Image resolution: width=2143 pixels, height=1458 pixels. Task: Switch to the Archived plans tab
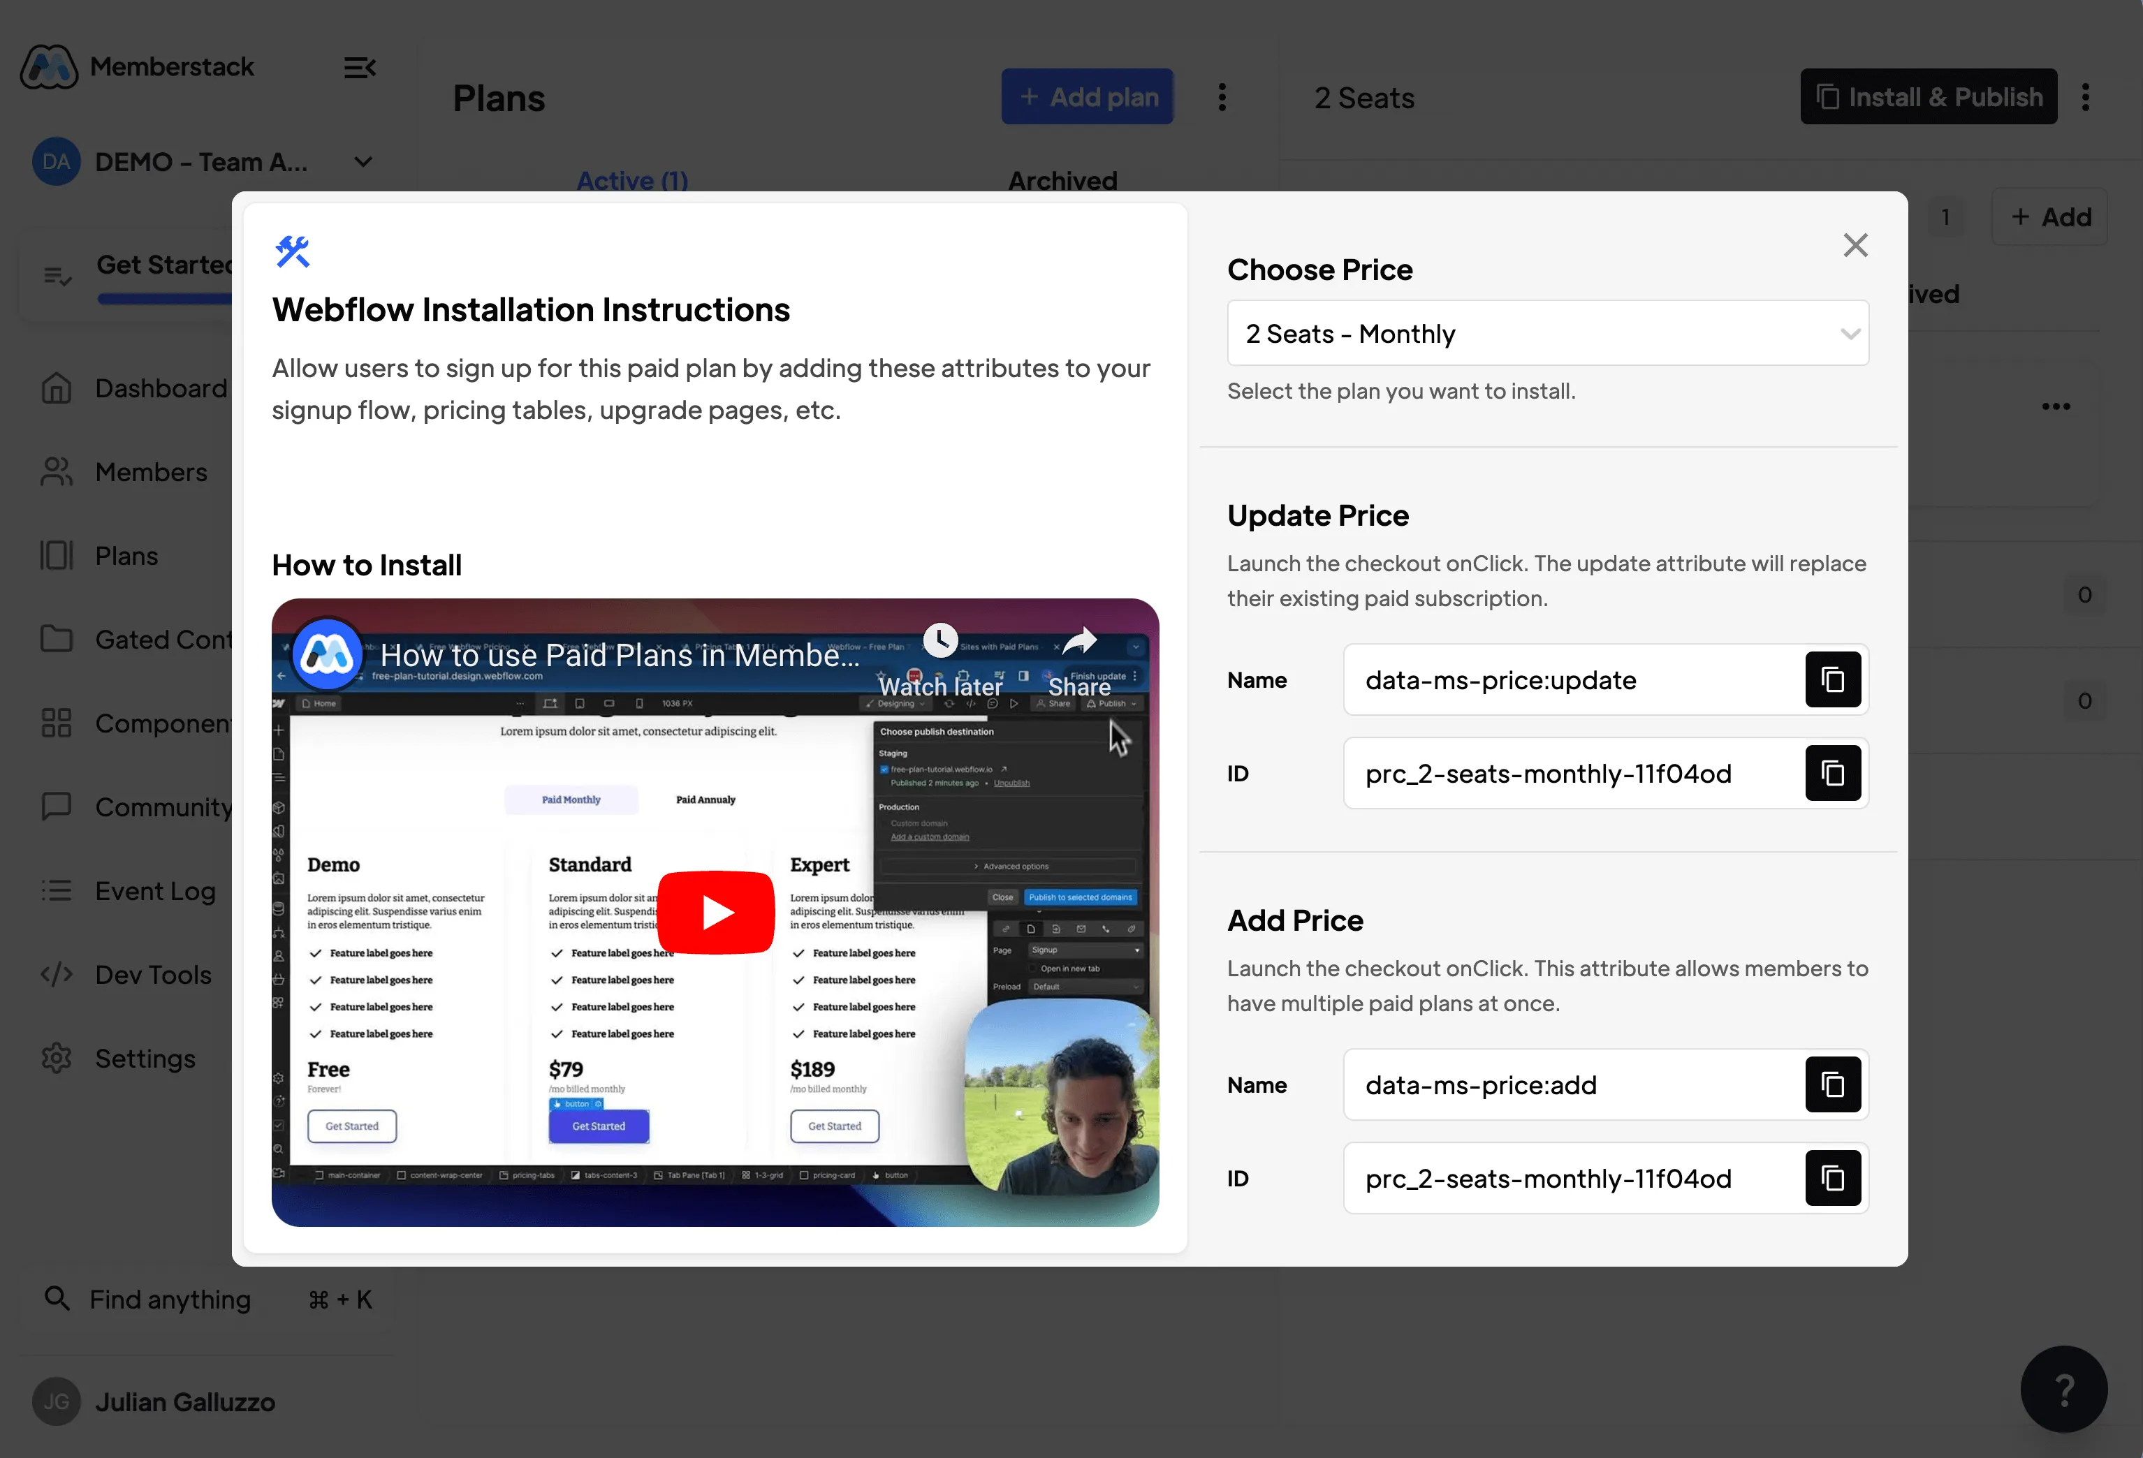tap(1062, 179)
